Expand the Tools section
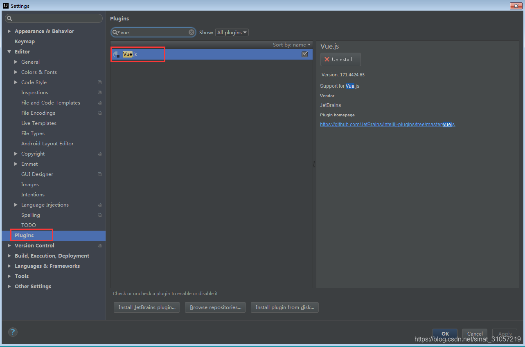The width and height of the screenshot is (525, 347). click(x=9, y=276)
